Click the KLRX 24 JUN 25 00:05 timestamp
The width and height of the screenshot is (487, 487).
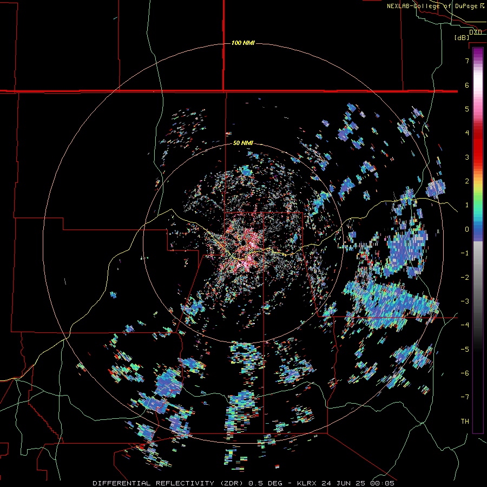click(346, 483)
